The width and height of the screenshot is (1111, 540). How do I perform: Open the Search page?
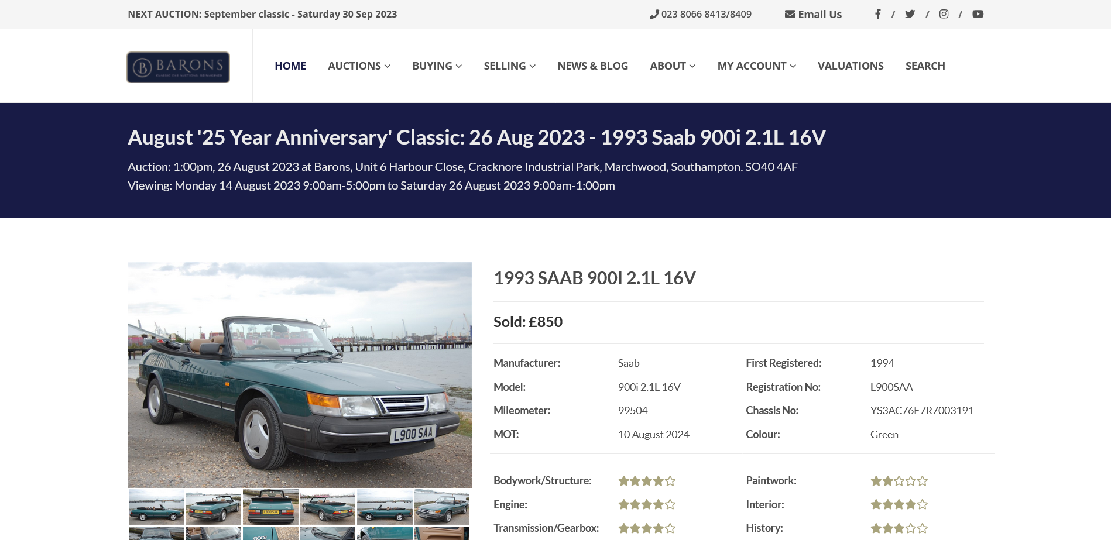pyautogui.click(x=925, y=66)
